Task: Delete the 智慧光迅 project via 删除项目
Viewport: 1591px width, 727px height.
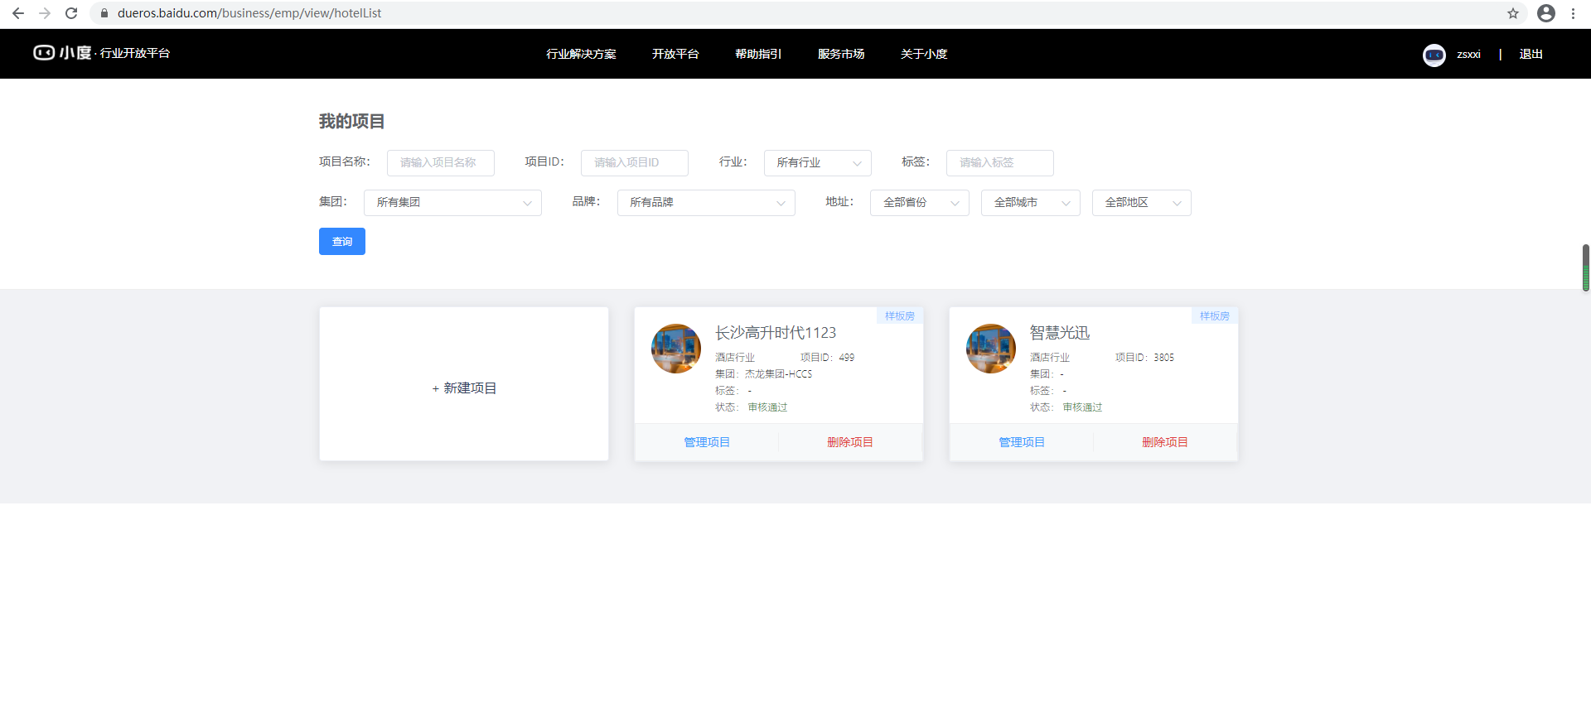Action: 1165,442
